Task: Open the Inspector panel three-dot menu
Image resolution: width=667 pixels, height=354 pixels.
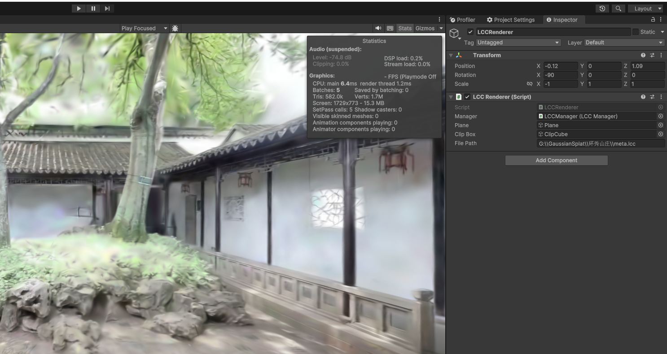Action: click(x=662, y=20)
